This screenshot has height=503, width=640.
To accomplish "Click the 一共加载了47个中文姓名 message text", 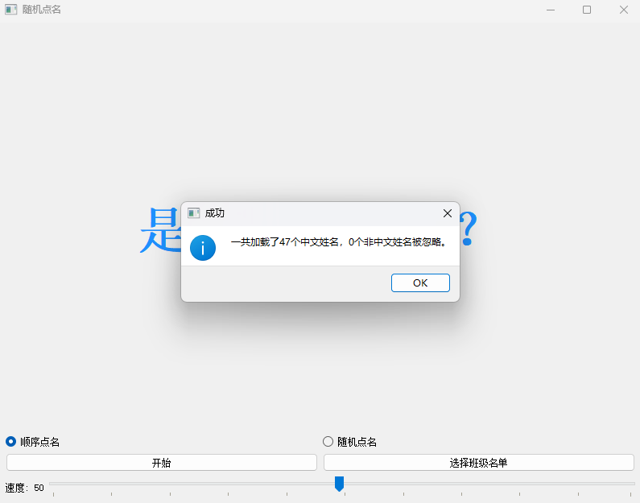I will [x=339, y=242].
